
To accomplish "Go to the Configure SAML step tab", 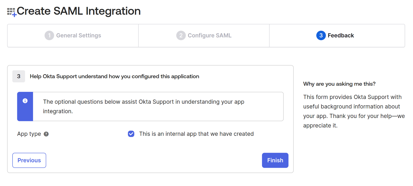I will click(x=209, y=35).
